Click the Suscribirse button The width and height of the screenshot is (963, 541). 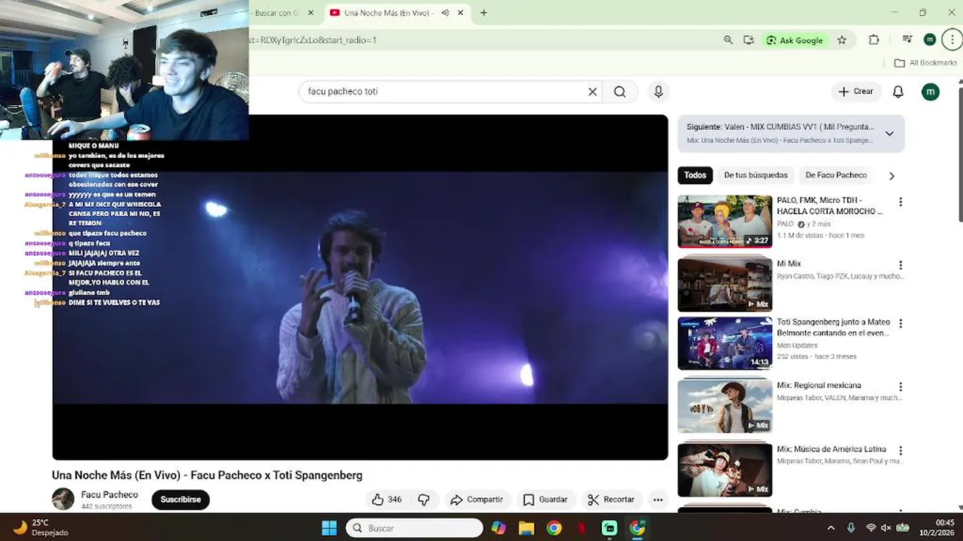pos(181,500)
